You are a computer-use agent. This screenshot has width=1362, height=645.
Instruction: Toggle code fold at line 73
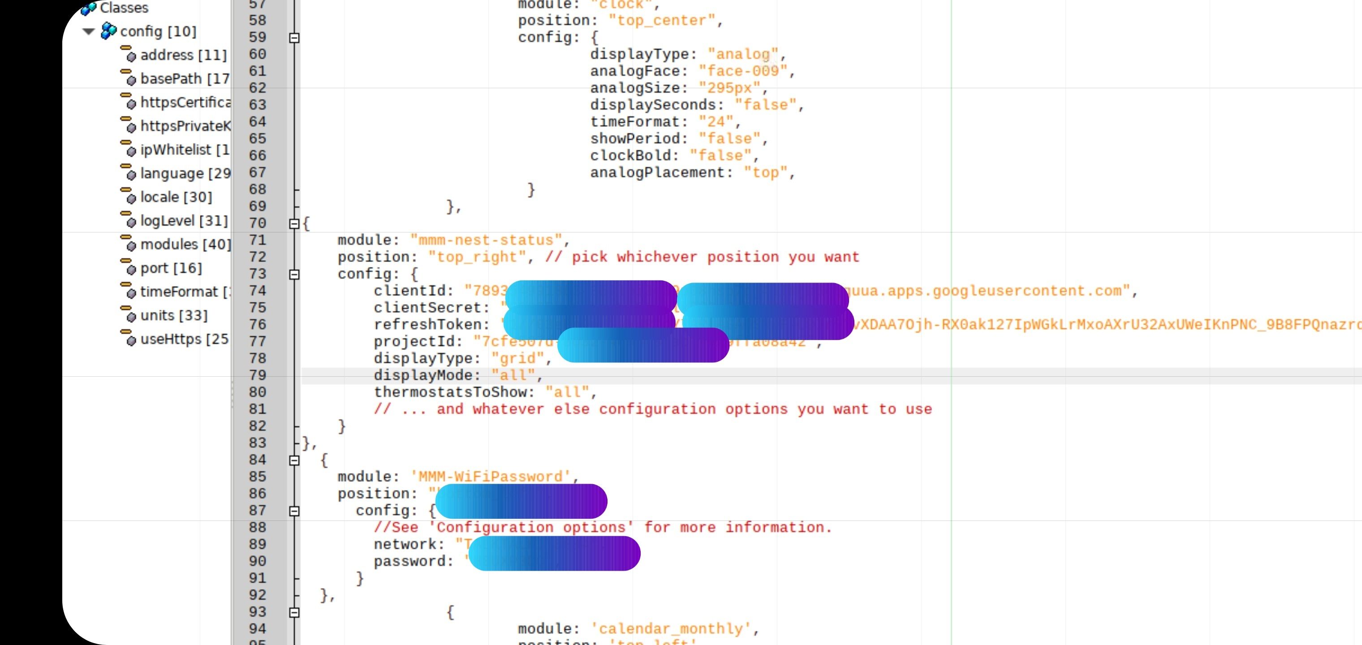coord(294,275)
